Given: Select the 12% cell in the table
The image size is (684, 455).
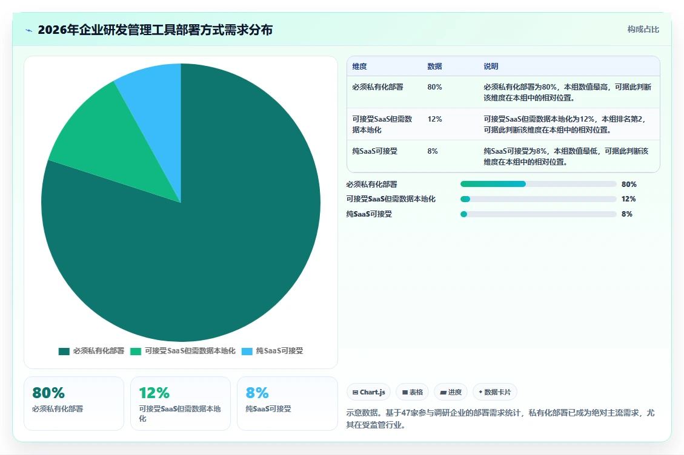Looking at the screenshot, I should [434, 119].
